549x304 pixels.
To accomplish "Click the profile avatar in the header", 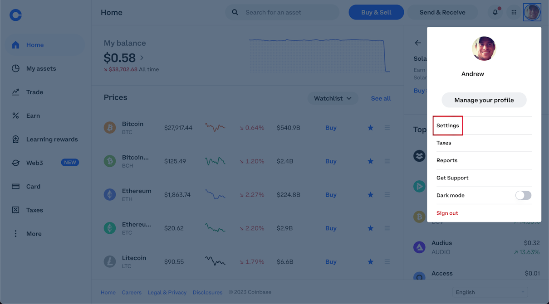I will [x=532, y=12].
